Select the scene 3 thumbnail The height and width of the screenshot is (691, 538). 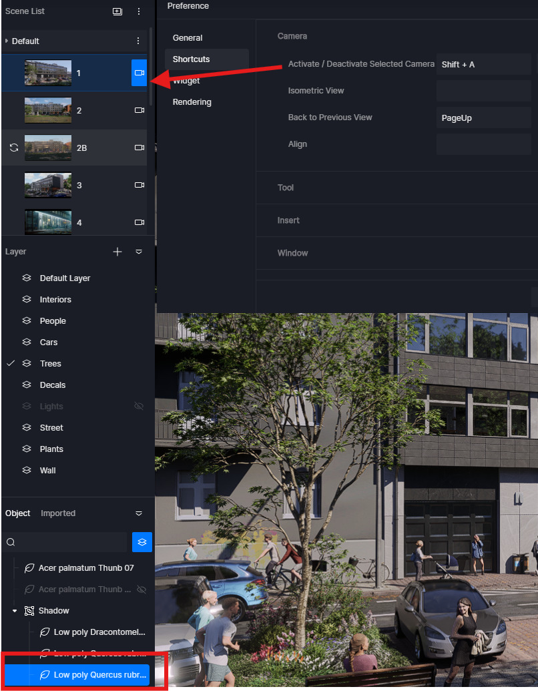click(48, 185)
